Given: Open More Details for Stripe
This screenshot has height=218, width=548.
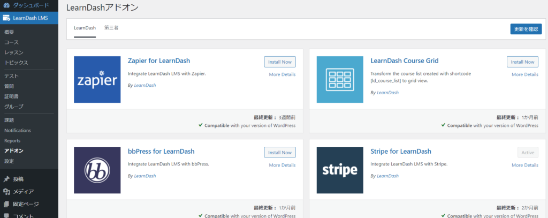Looking at the screenshot, I should [x=525, y=165].
